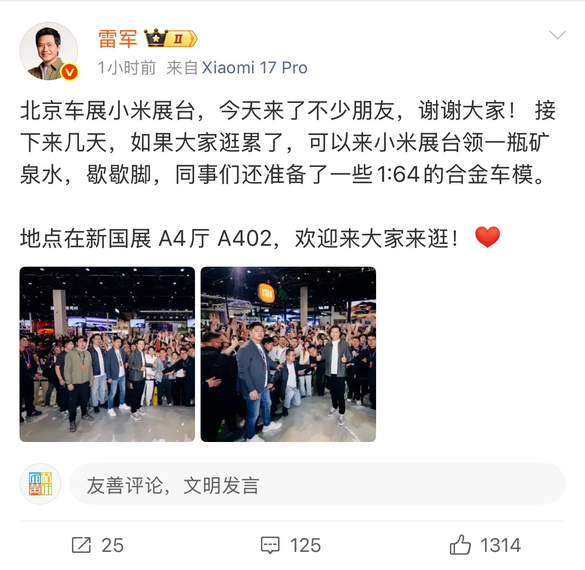Viewport: 585px width, 570px height.
Task: Open the crown membership level badge
Action: (x=171, y=38)
